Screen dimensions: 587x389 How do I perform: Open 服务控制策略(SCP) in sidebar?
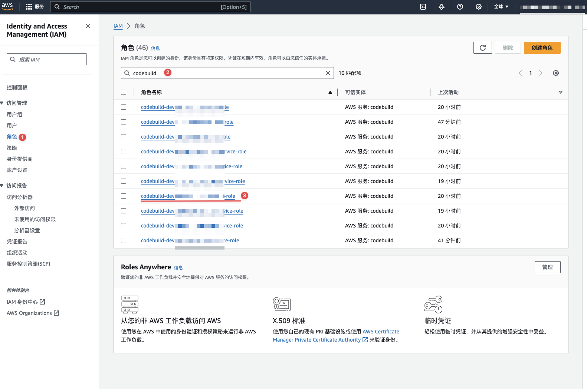click(x=29, y=264)
